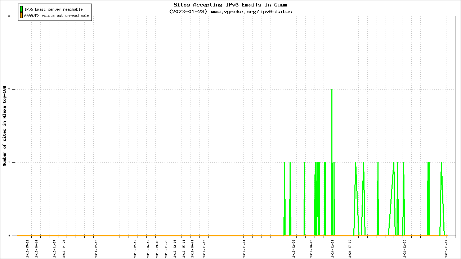The width and height of the screenshot is (461, 259).
Task: Select the 2014-02-19 date label
Action: coord(96,249)
